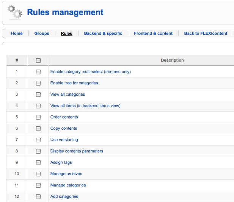Open the Home tab
This screenshot has width=234, height=202.
pos(17,33)
